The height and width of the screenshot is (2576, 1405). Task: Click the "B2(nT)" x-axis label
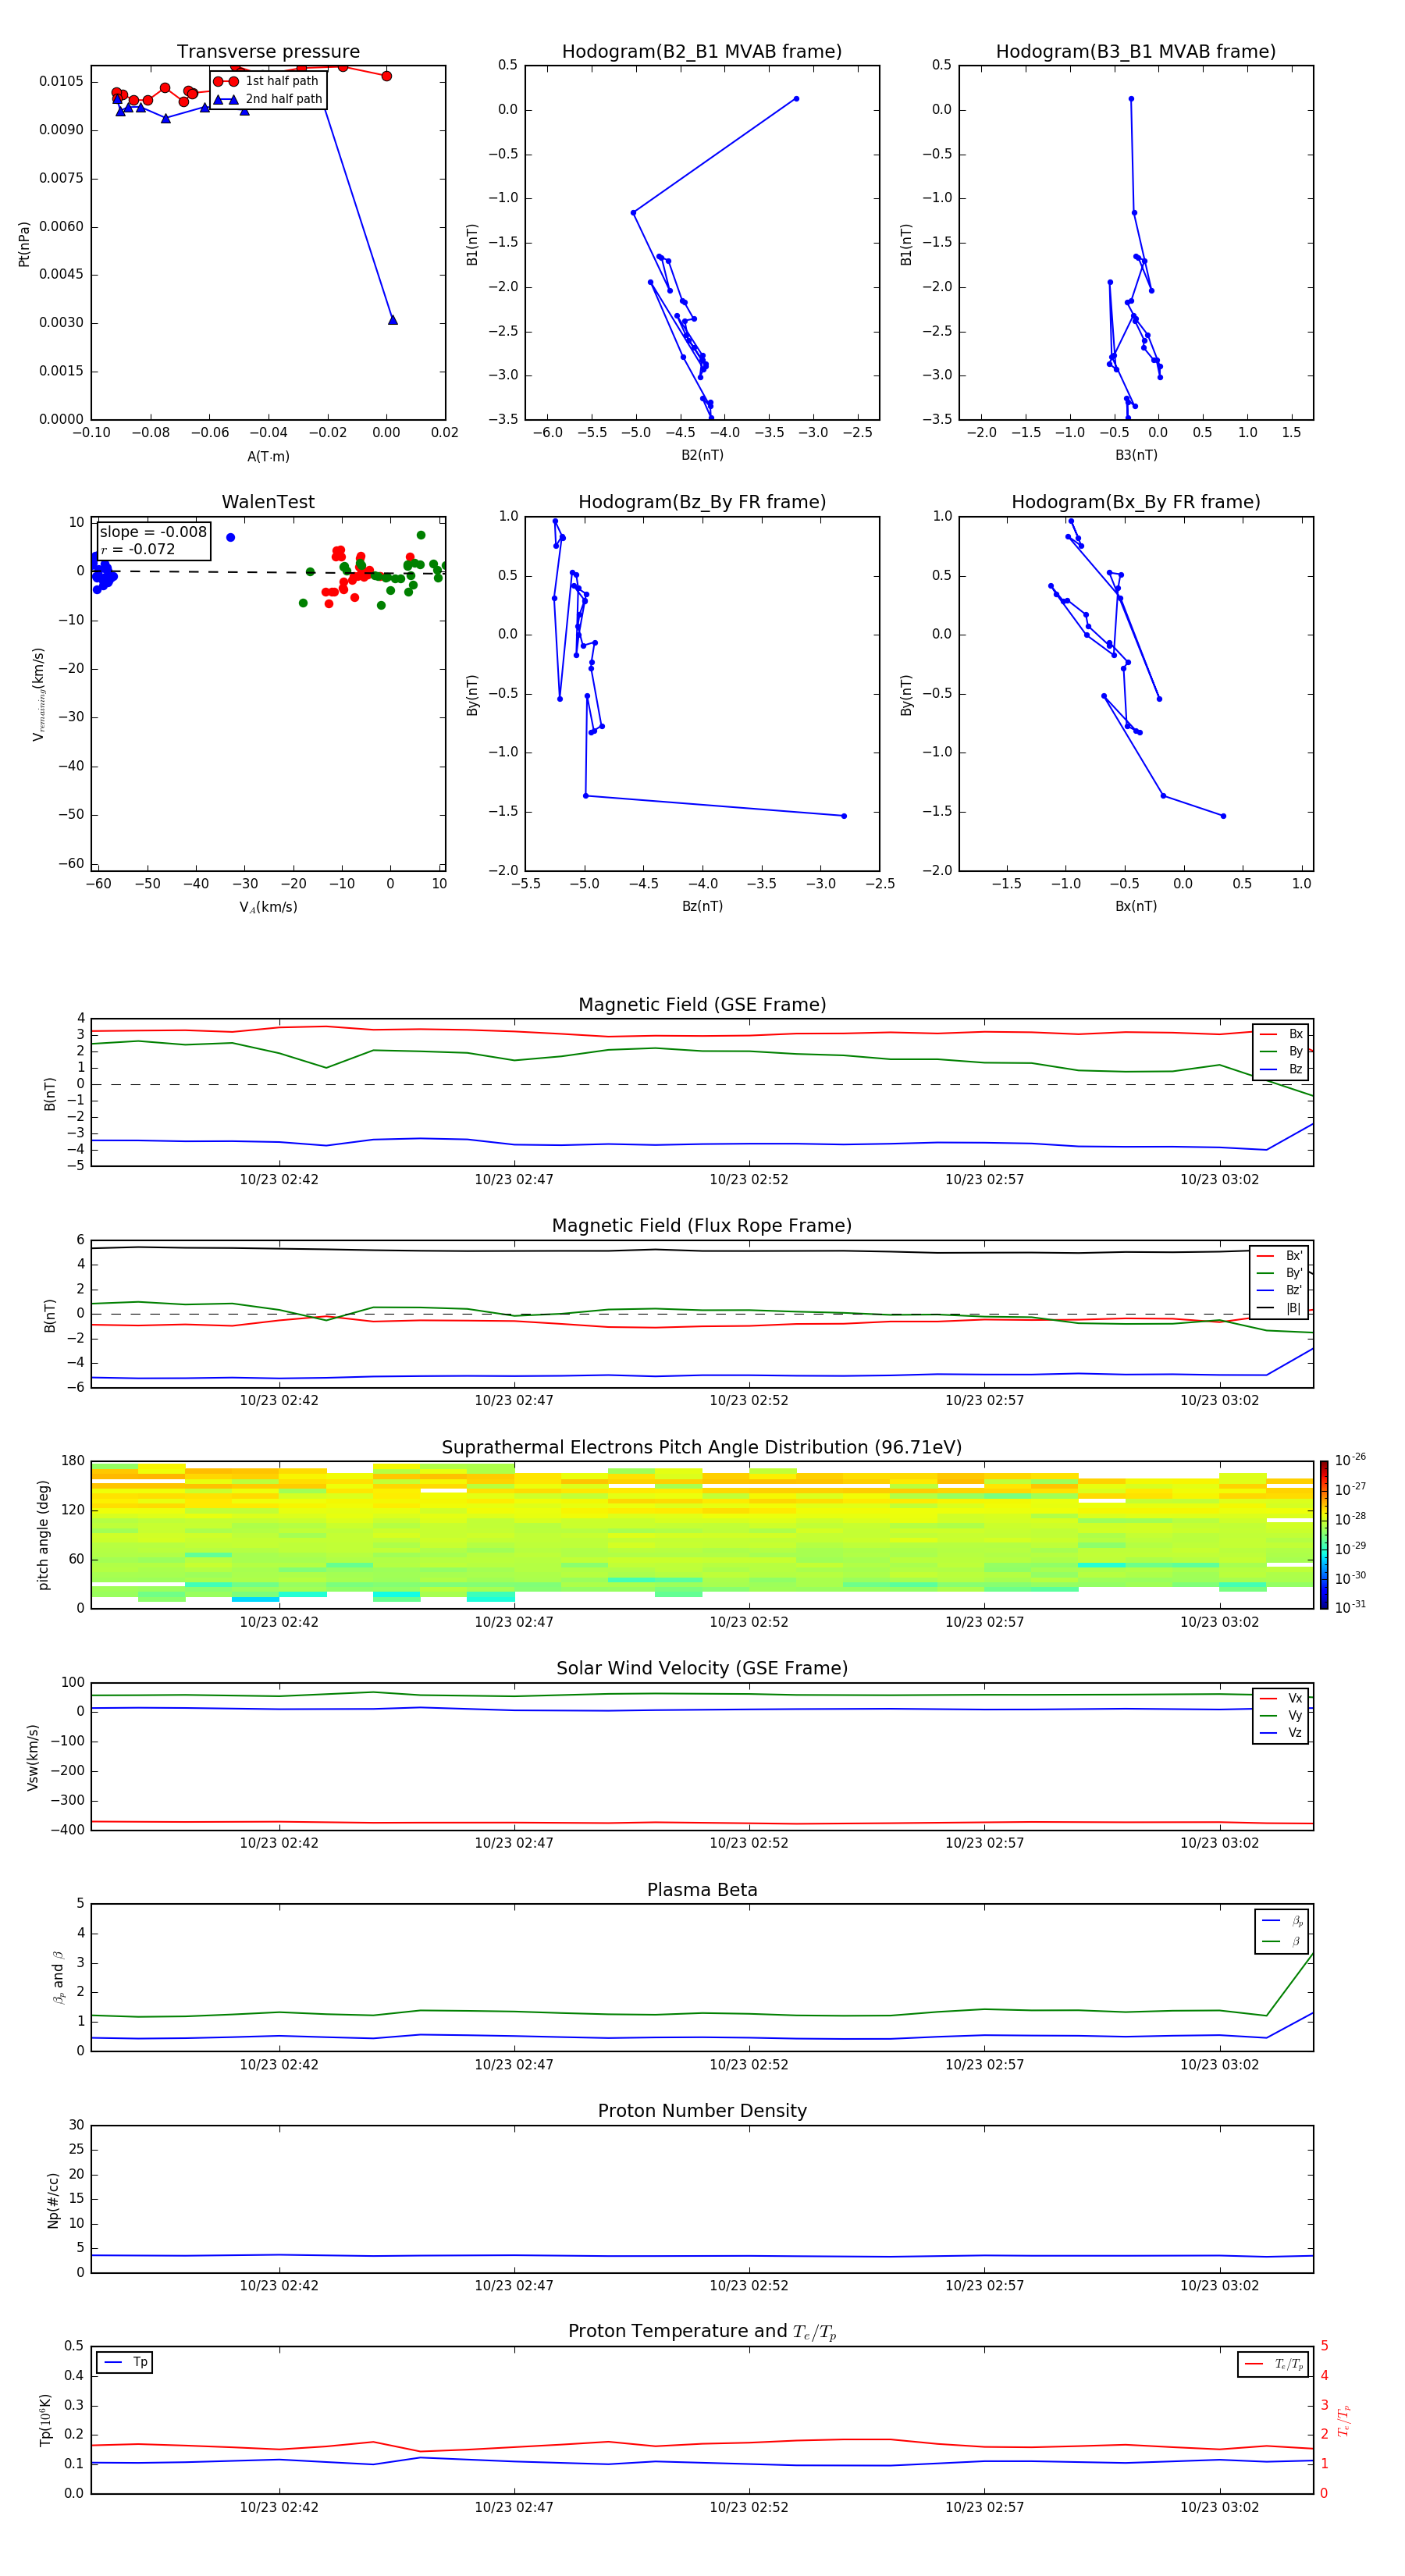click(702, 455)
